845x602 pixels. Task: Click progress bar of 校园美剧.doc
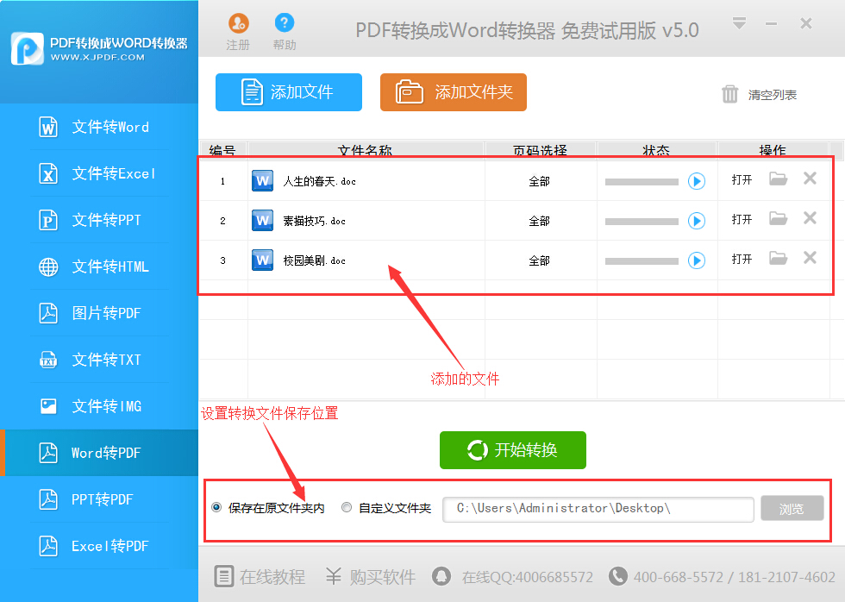(642, 261)
